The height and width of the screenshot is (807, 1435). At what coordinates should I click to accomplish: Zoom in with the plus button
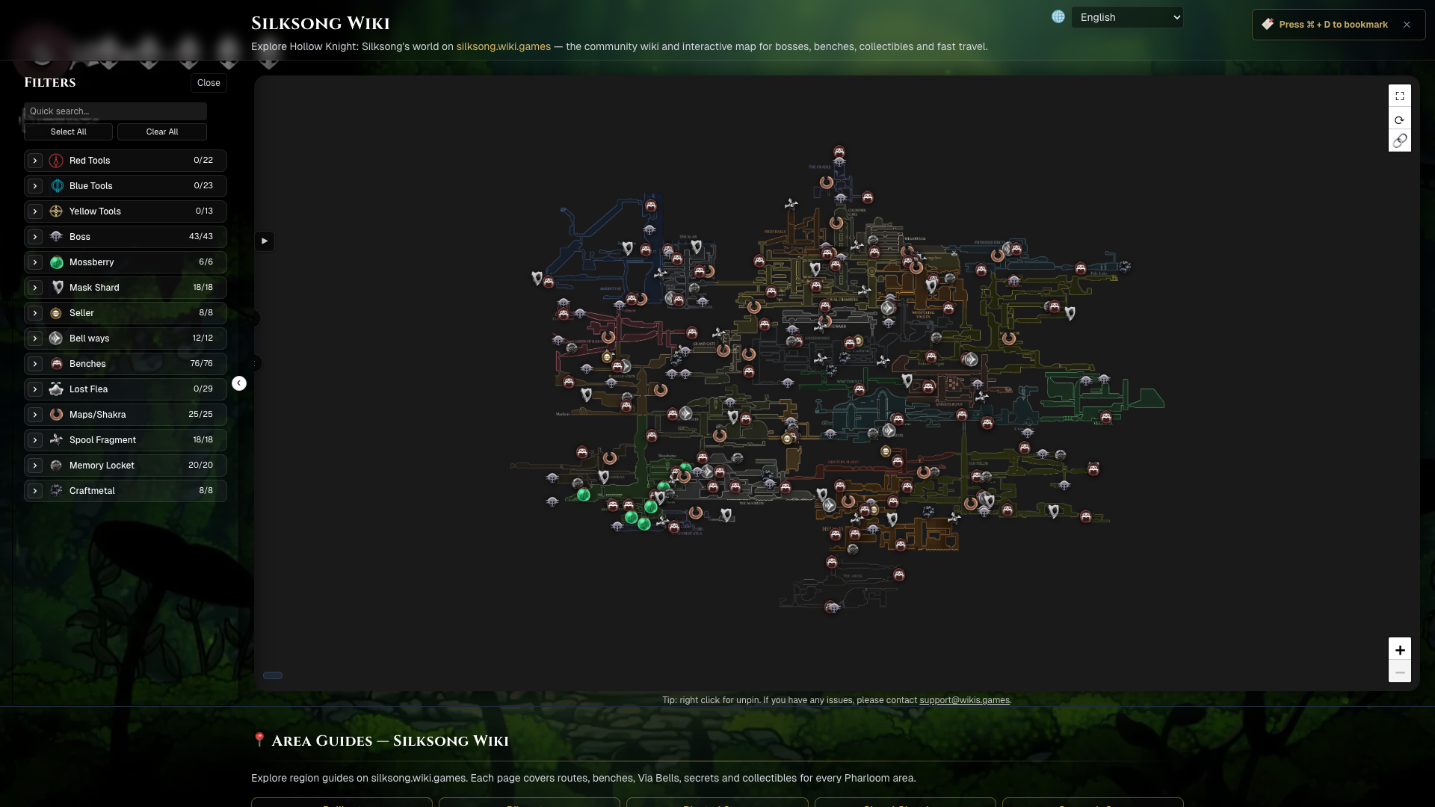click(x=1399, y=649)
